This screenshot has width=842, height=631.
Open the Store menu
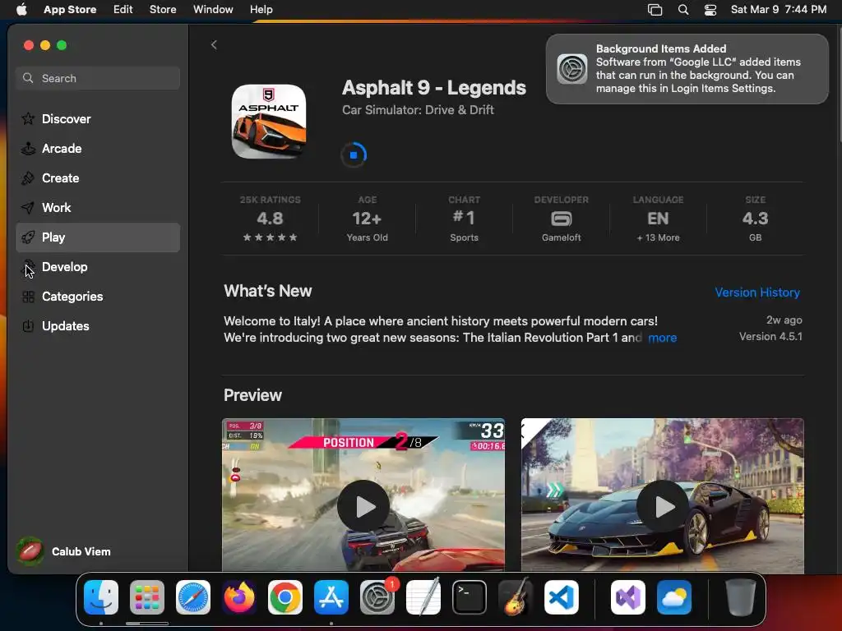pos(163,10)
